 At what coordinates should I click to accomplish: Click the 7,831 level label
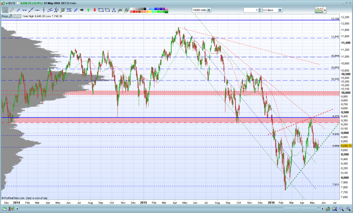[336, 185]
